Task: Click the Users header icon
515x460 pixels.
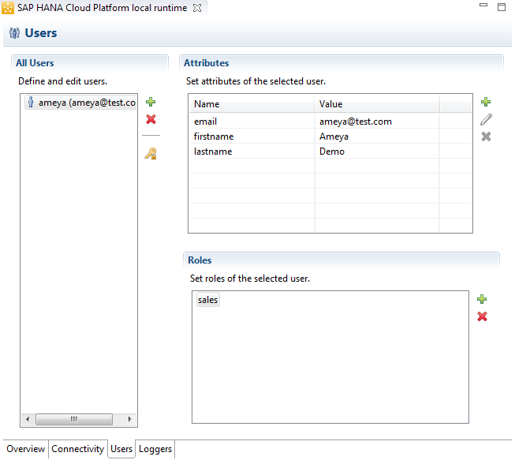Action: tap(14, 33)
